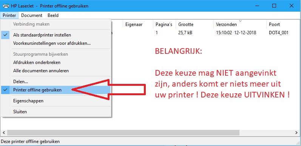Viewport: 301px width, 146px height.
Task: Select 'Voorkeursinstellingen voor afdrukken...'
Action: click(56, 43)
